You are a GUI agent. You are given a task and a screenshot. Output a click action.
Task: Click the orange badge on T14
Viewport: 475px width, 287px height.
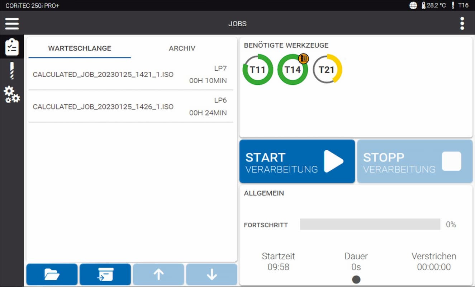[x=303, y=58]
